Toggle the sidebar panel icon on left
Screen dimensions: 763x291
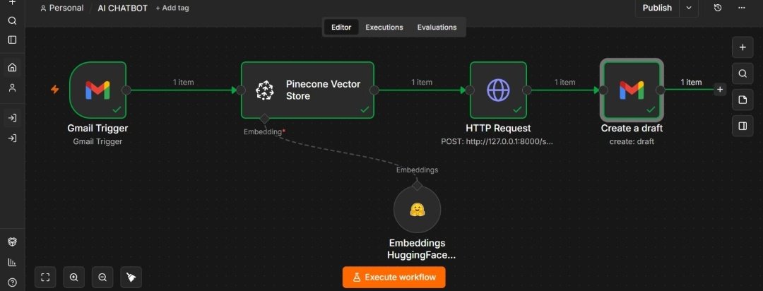tap(13, 40)
